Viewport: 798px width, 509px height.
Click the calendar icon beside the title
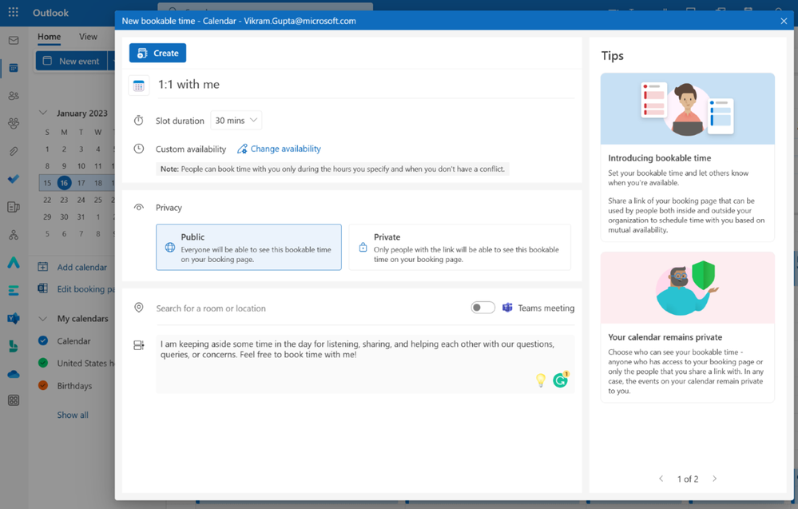coord(139,85)
